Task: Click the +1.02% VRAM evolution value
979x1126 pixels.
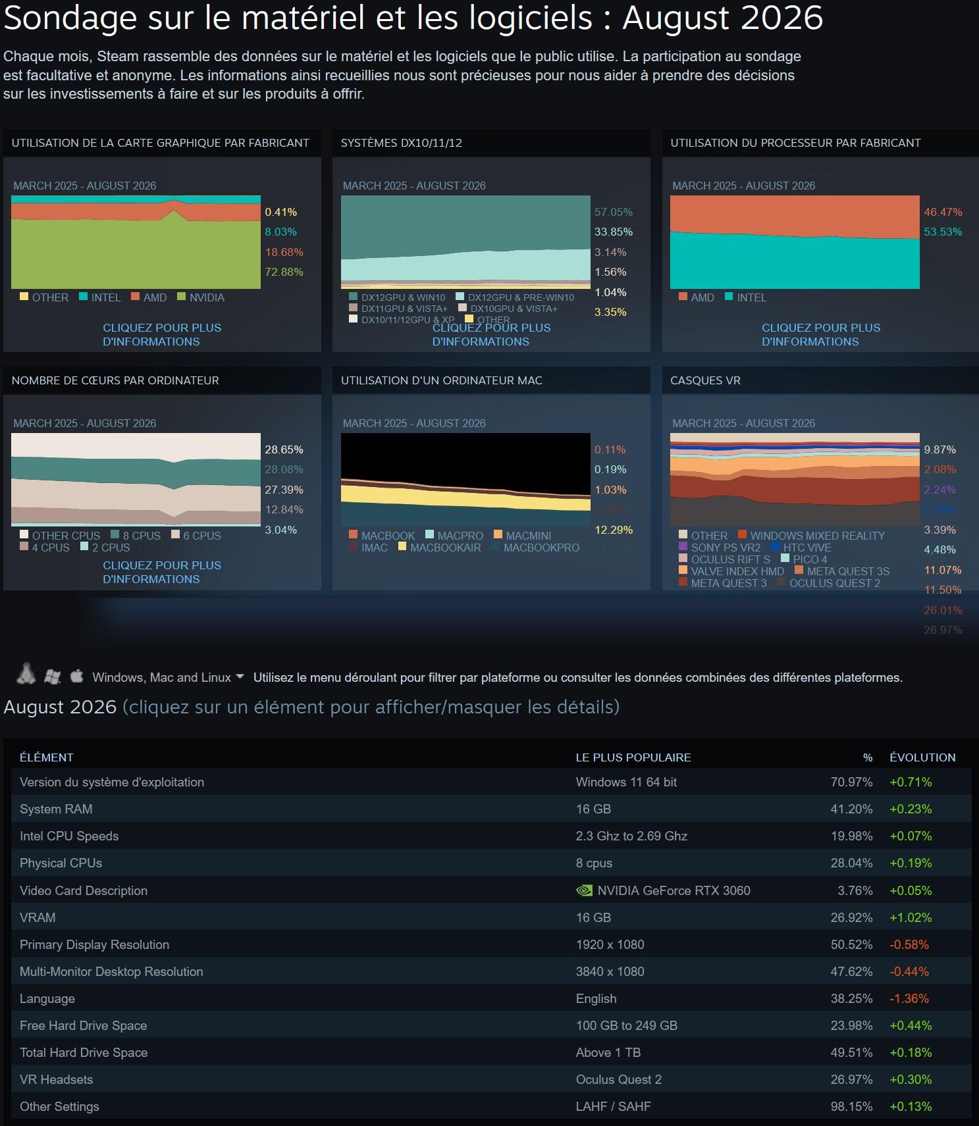Action: (911, 917)
